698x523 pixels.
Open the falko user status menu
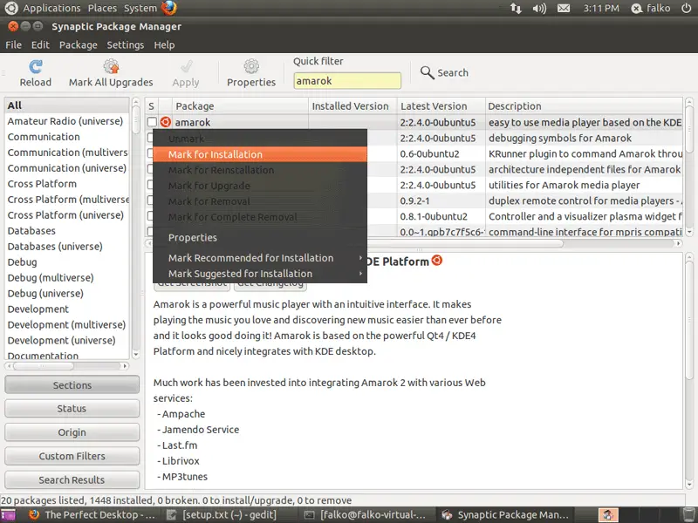click(x=651, y=8)
